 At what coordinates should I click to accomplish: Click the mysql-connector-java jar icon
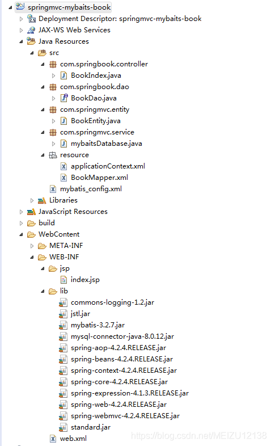[63, 336]
